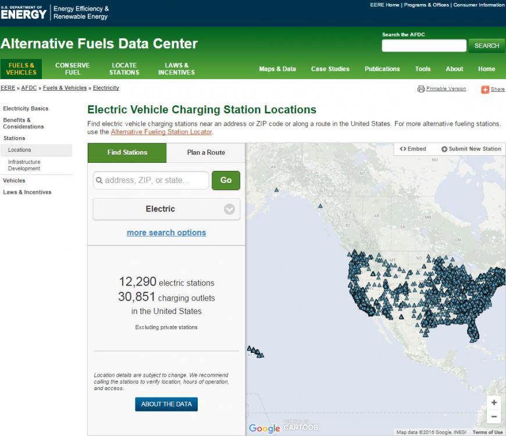Image resolution: width=506 pixels, height=436 pixels.
Task: Click the printer icon beside Printable Version
Action: (x=421, y=89)
